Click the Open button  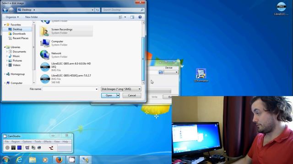click(x=109, y=95)
